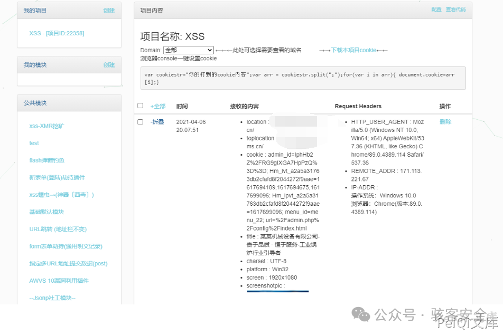Click the 配置 link
The height and width of the screenshot is (335, 503).
tap(436, 9)
